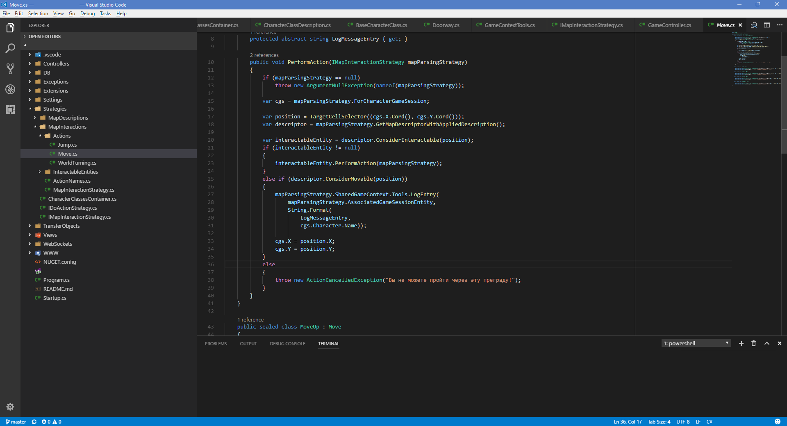Open the Extensions view
This screenshot has width=787, height=426.
click(x=10, y=110)
